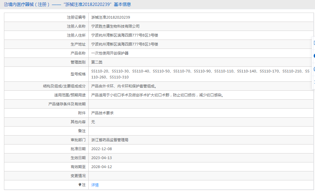The height and width of the screenshot is (192, 315).
Task: Click the 注册人住所 row label
Action: [x=76, y=36]
